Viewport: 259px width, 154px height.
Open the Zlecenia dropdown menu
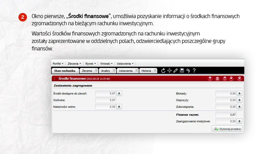tap(74, 64)
